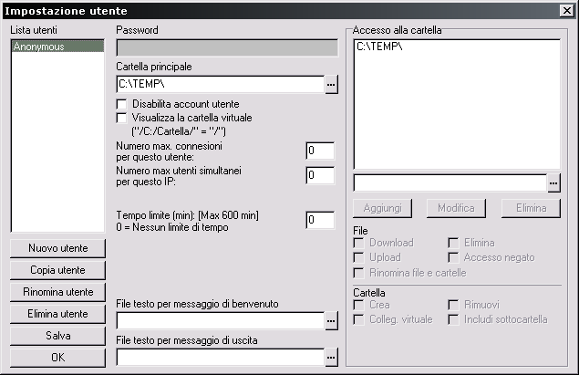Click the Tempo limite minutes field

coord(320,219)
